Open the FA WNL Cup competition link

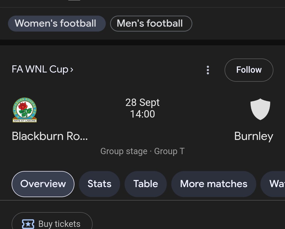tap(42, 69)
